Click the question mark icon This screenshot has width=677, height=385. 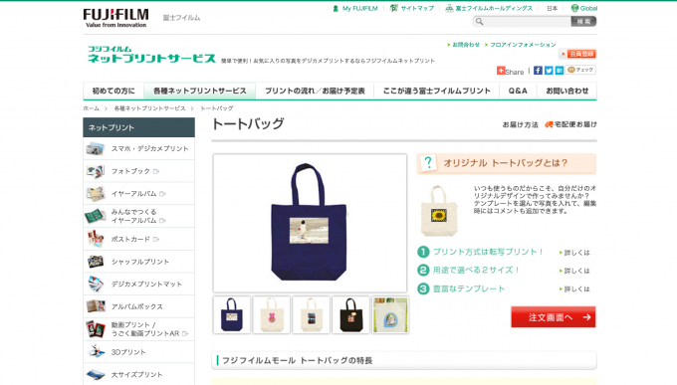point(428,163)
